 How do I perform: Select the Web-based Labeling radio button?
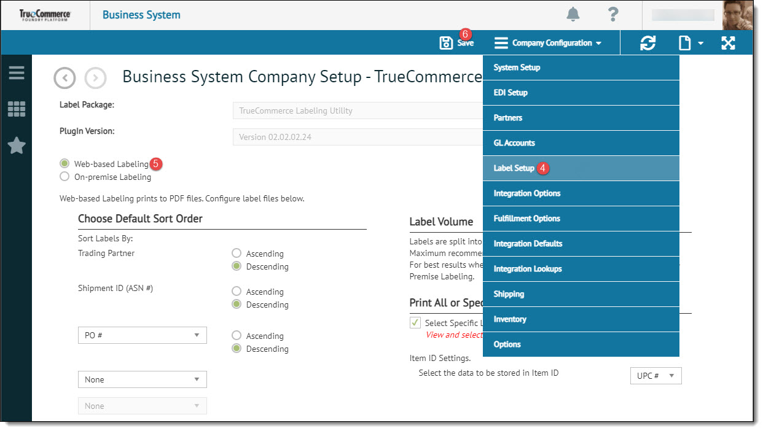(65, 163)
